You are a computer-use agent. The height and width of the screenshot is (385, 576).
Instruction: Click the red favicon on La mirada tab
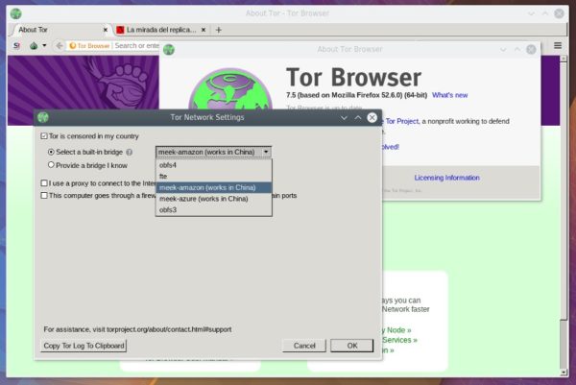click(120, 30)
